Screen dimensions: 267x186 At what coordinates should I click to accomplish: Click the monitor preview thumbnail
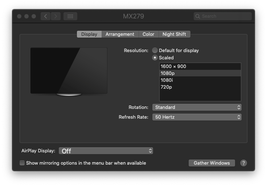click(69, 72)
